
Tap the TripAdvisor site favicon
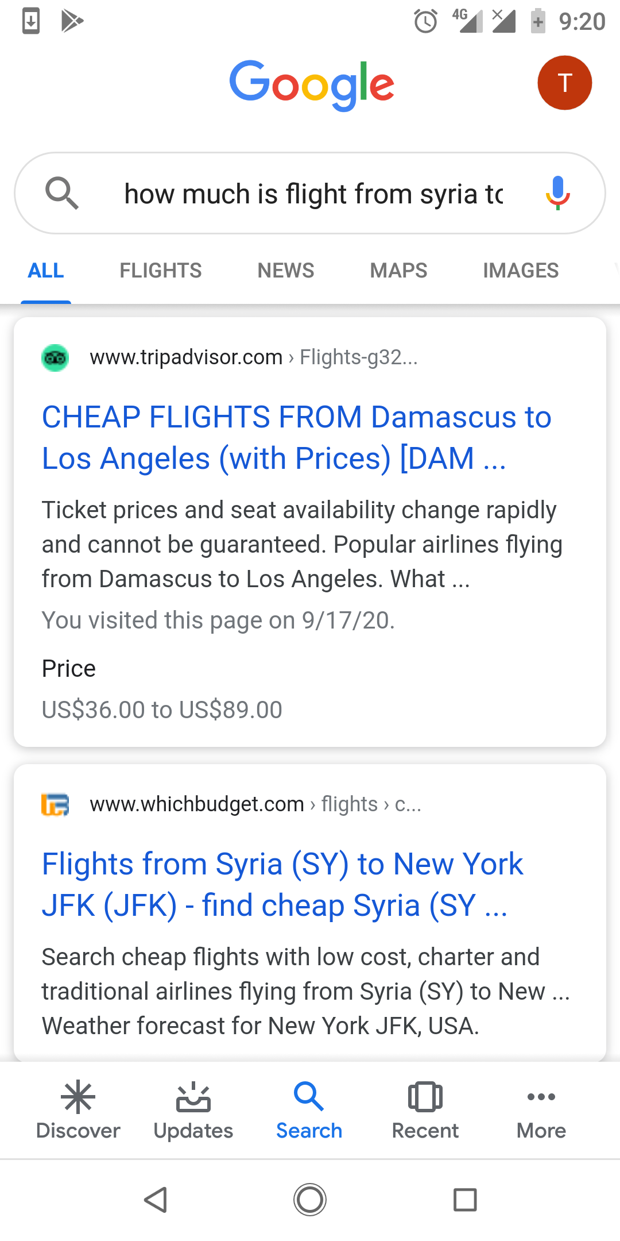(x=55, y=358)
